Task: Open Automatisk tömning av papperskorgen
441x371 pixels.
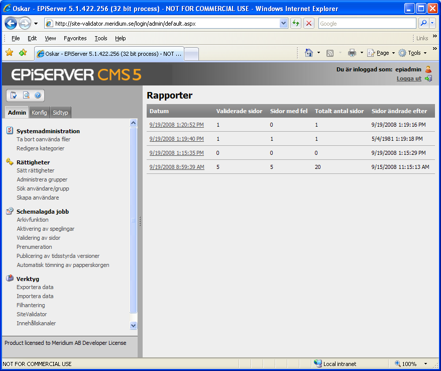Action: [x=63, y=265]
